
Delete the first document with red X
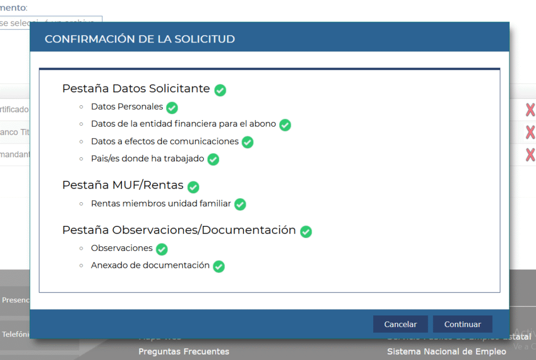530,110
